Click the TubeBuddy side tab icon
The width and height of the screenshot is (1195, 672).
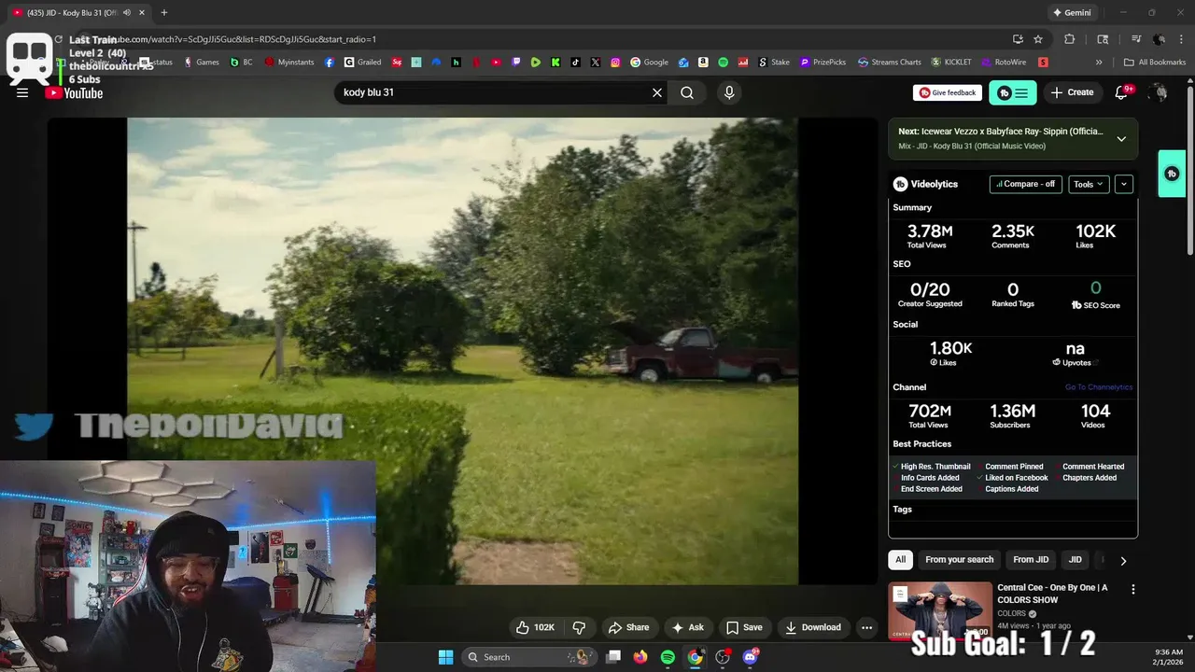(x=1172, y=174)
